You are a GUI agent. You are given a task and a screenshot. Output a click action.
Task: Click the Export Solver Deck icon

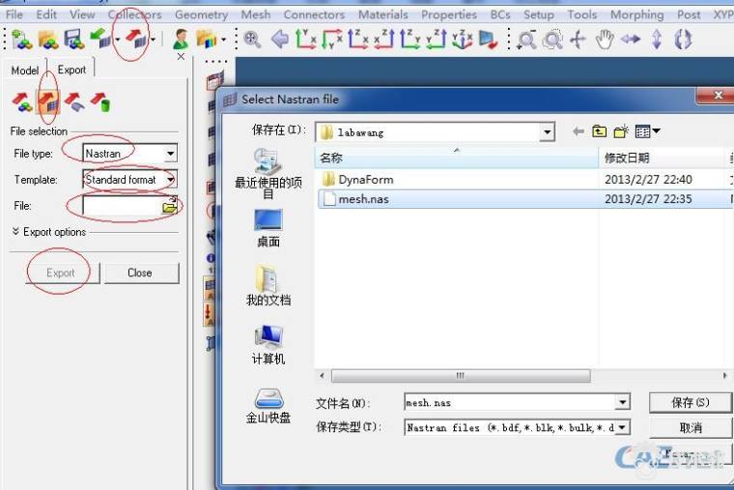[x=47, y=101]
